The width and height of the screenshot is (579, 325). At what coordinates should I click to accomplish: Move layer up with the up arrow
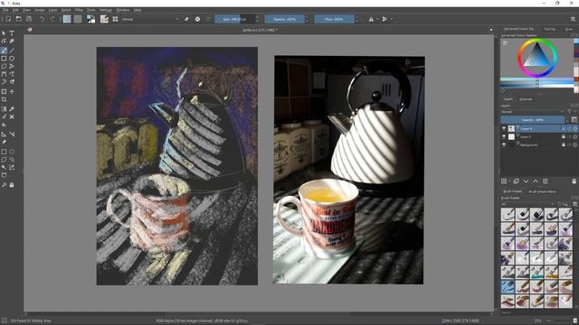(x=536, y=181)
